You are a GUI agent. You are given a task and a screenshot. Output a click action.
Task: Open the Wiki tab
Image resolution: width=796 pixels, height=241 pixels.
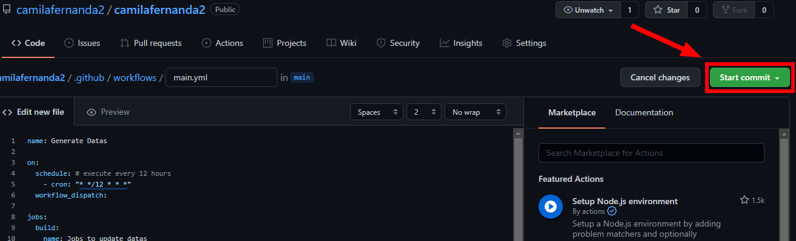coord(341,43)
